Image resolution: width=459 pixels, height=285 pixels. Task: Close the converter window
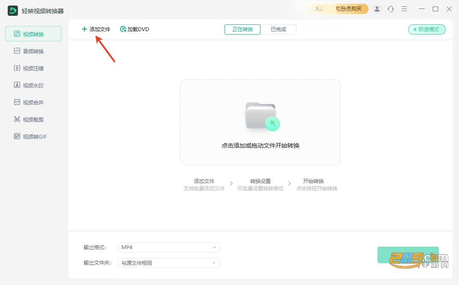point(449,9)
